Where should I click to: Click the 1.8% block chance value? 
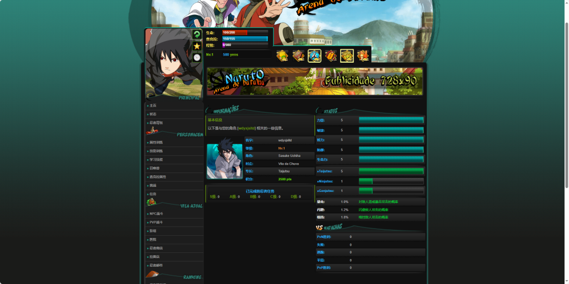345,217
